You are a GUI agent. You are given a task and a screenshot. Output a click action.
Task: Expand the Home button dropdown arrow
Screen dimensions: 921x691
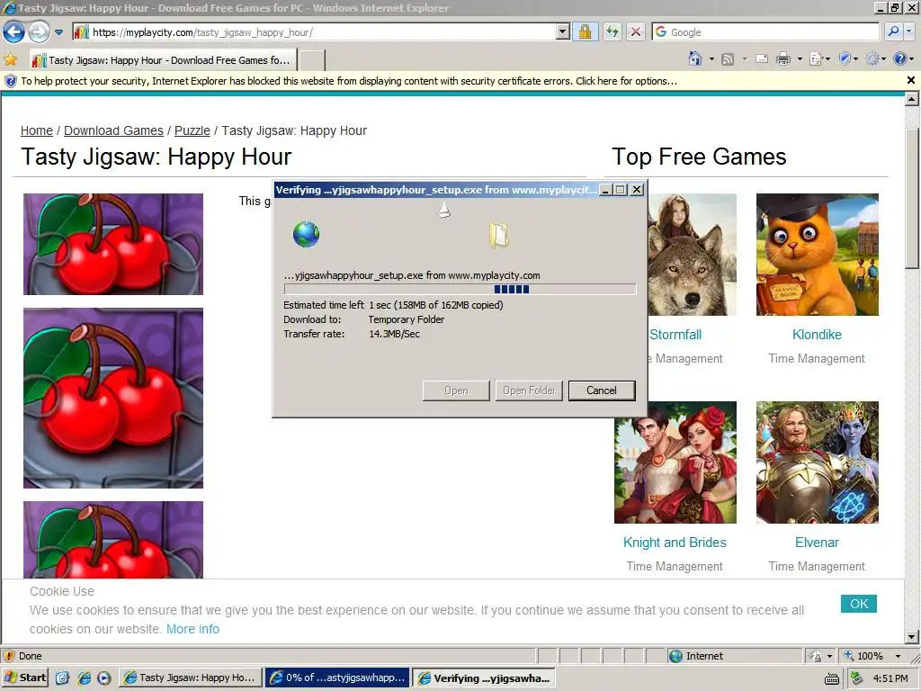click(x=711, y=59)
